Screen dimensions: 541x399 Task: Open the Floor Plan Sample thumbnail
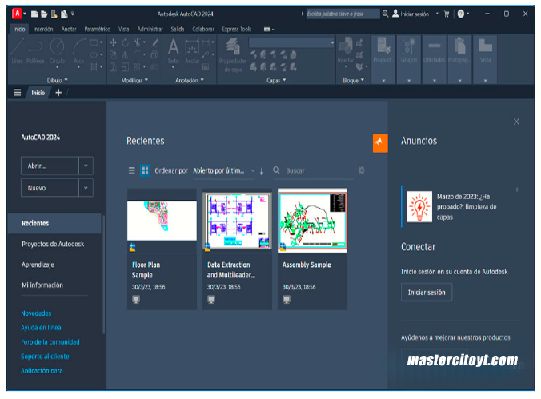(162, 221)
